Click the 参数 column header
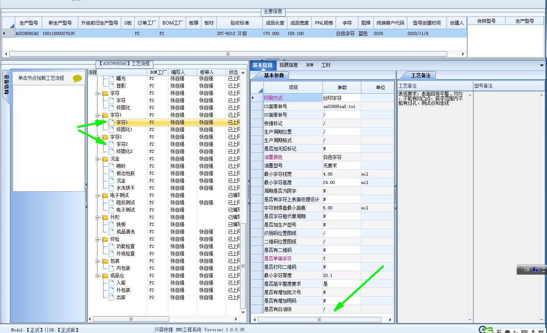 click(342, 88)
